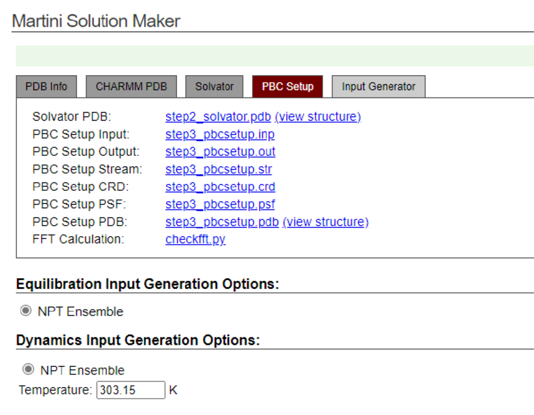The height and width of the screenshot is (415, 534).
Task: Download step2_solvator.pdb file
Action: point(219,117)
